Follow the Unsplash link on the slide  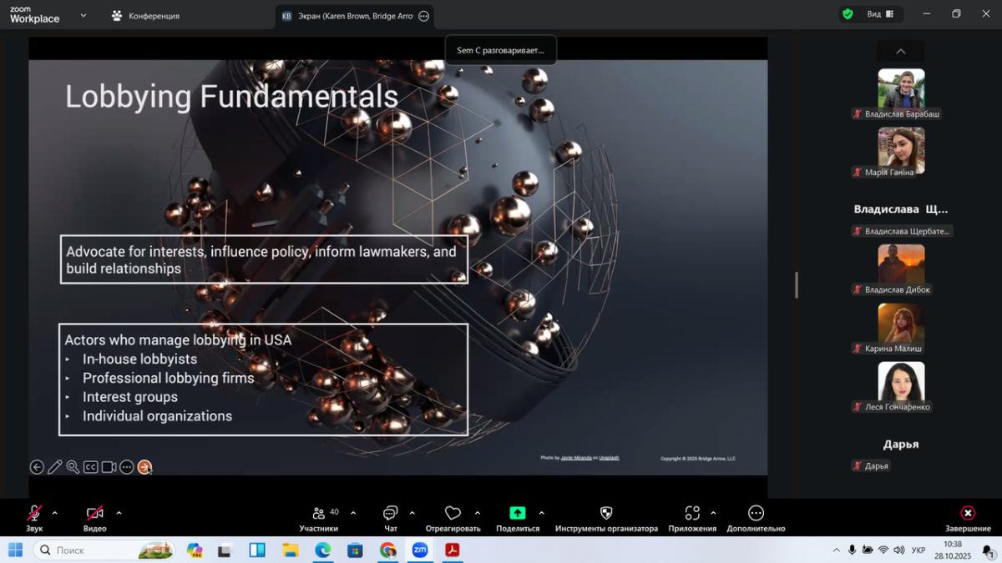(609, 458)
